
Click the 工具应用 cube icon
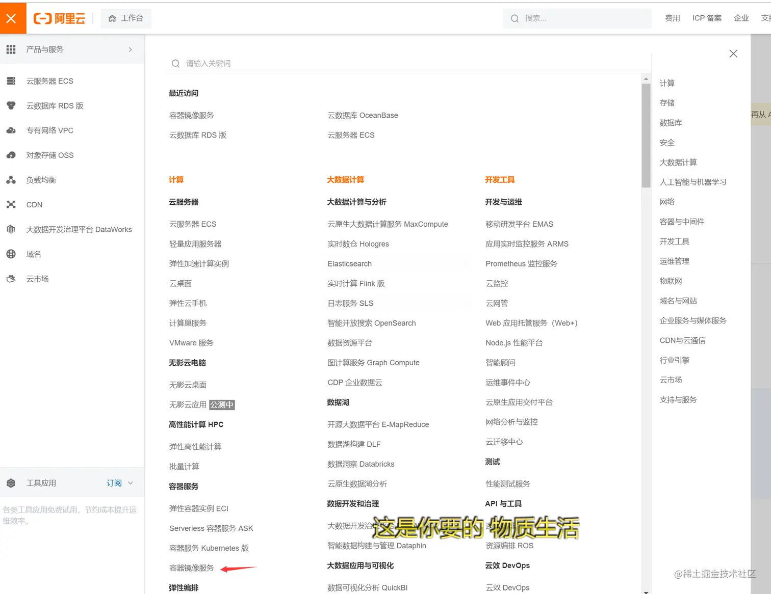(x=11, y=483)
